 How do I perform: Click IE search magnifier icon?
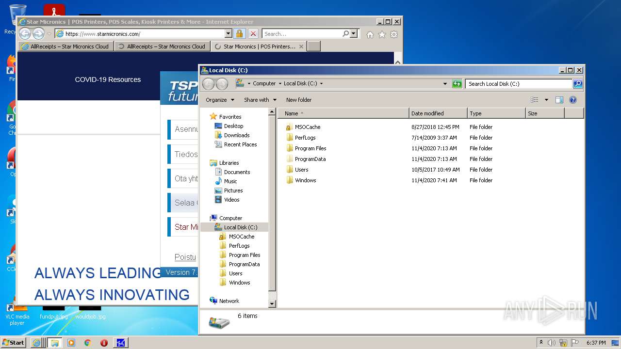pyautogui.click(x=345, y=34)
